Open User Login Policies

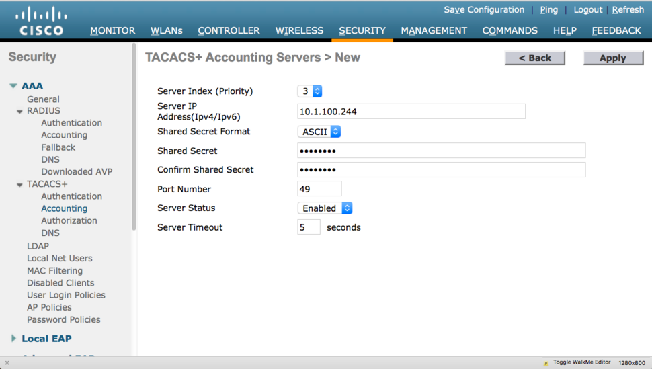click(66, 295)
